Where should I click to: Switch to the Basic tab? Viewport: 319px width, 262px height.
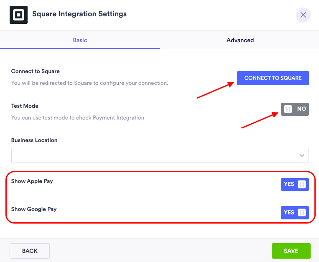click(80, 40)
